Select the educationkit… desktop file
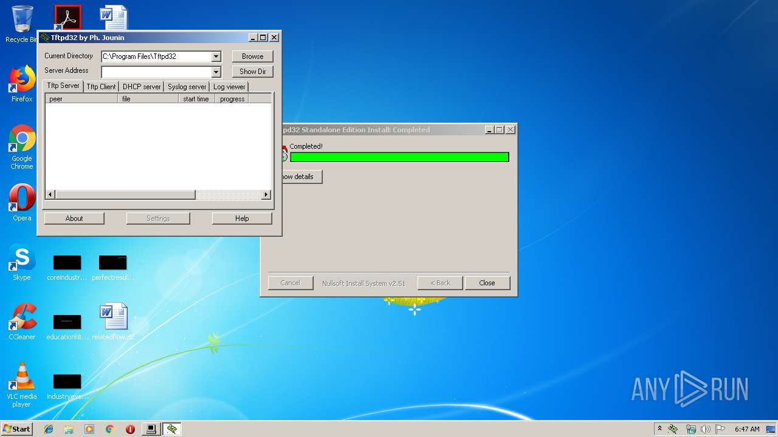778x437 pixels. point(67,327)
